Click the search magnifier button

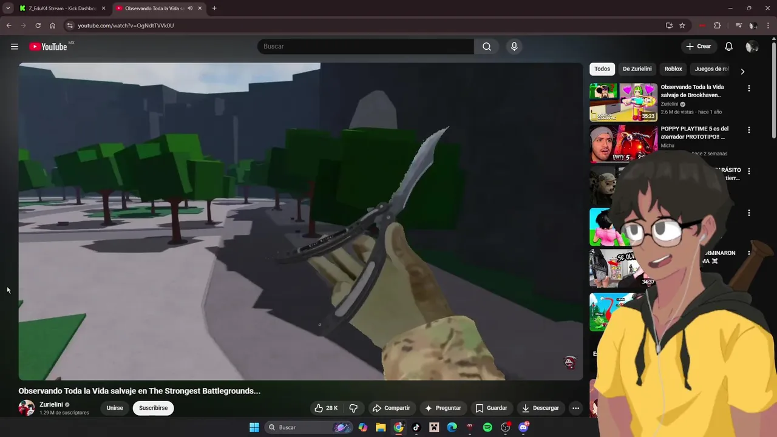[x=486, y=47]
